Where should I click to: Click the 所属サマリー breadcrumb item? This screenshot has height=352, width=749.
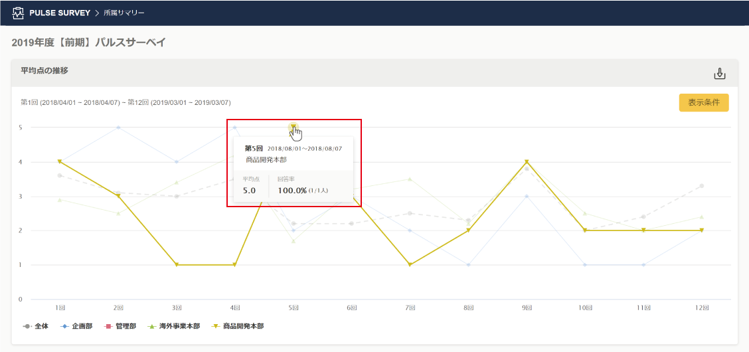124,13
